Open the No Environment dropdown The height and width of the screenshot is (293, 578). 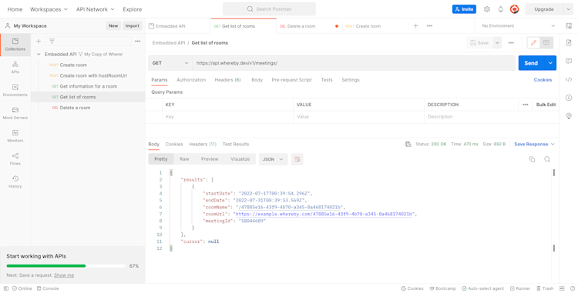(518, 25)
